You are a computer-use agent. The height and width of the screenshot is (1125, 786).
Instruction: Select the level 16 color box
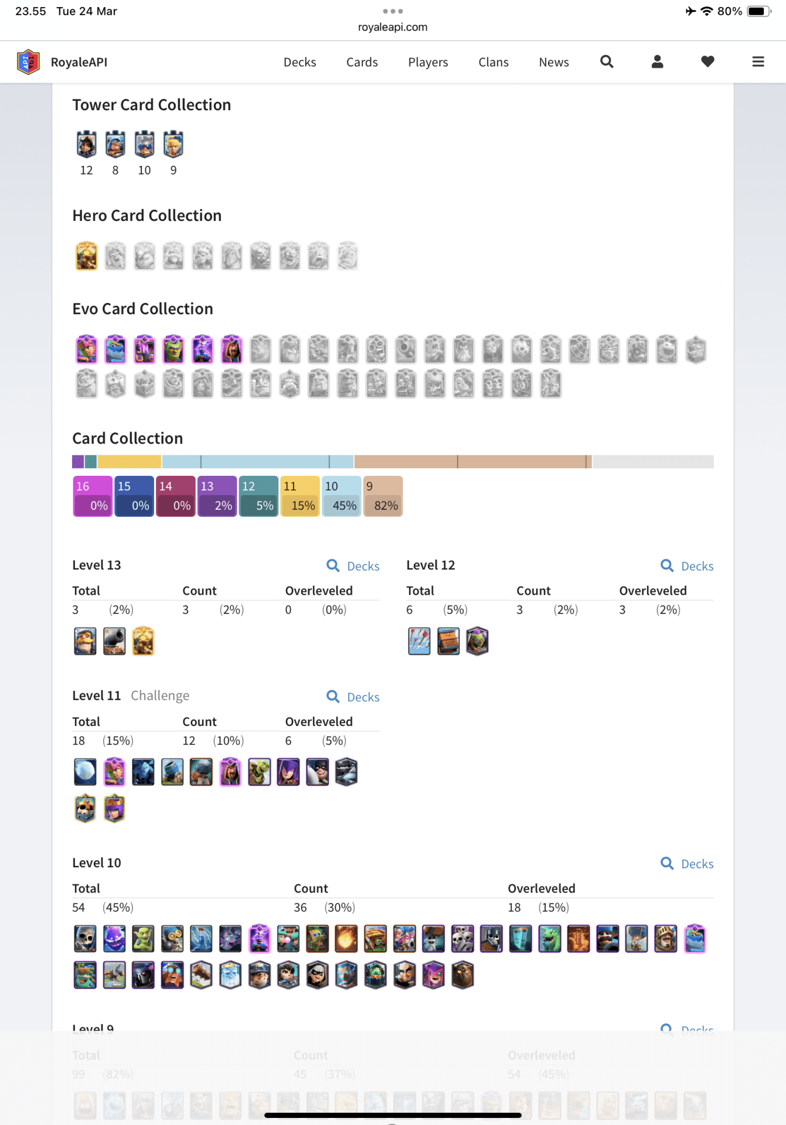[x=93, y=496]
